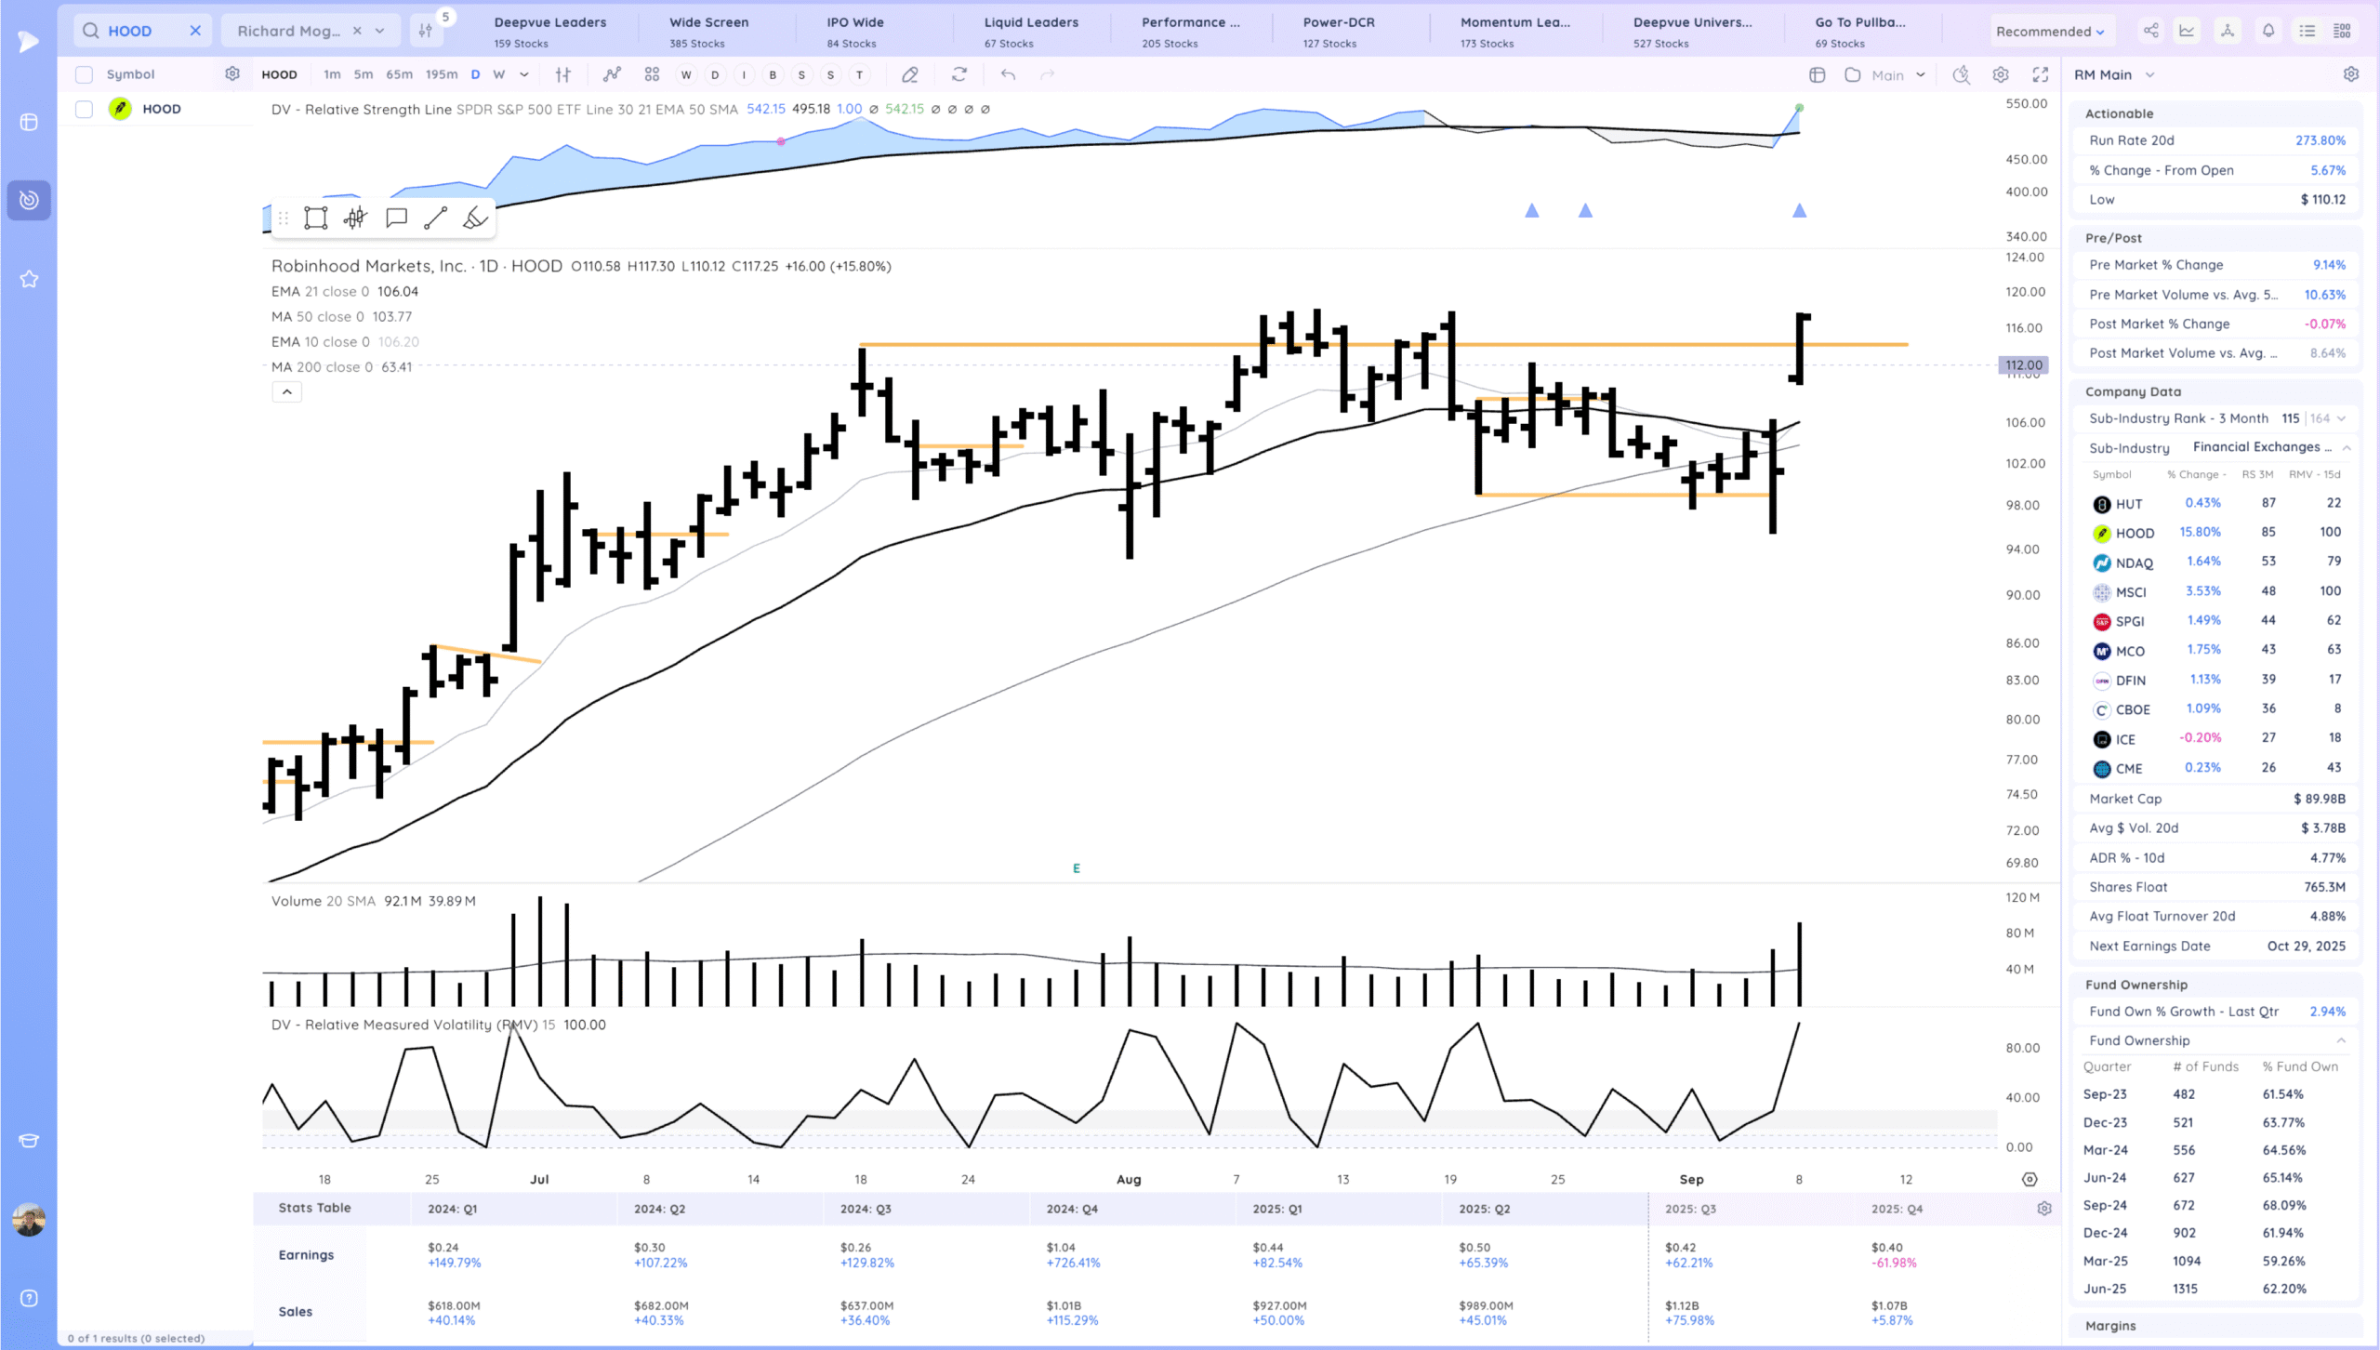Open the IPO Wide screen tab
The height and width of the screenshot is (1350, 2380).
(855, 32)
